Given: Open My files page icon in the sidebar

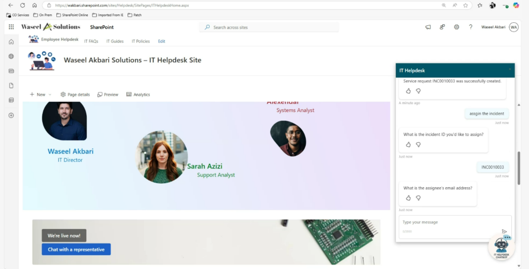Looking at the screenshot, I should pyautogui.click(x=11, y=85).
